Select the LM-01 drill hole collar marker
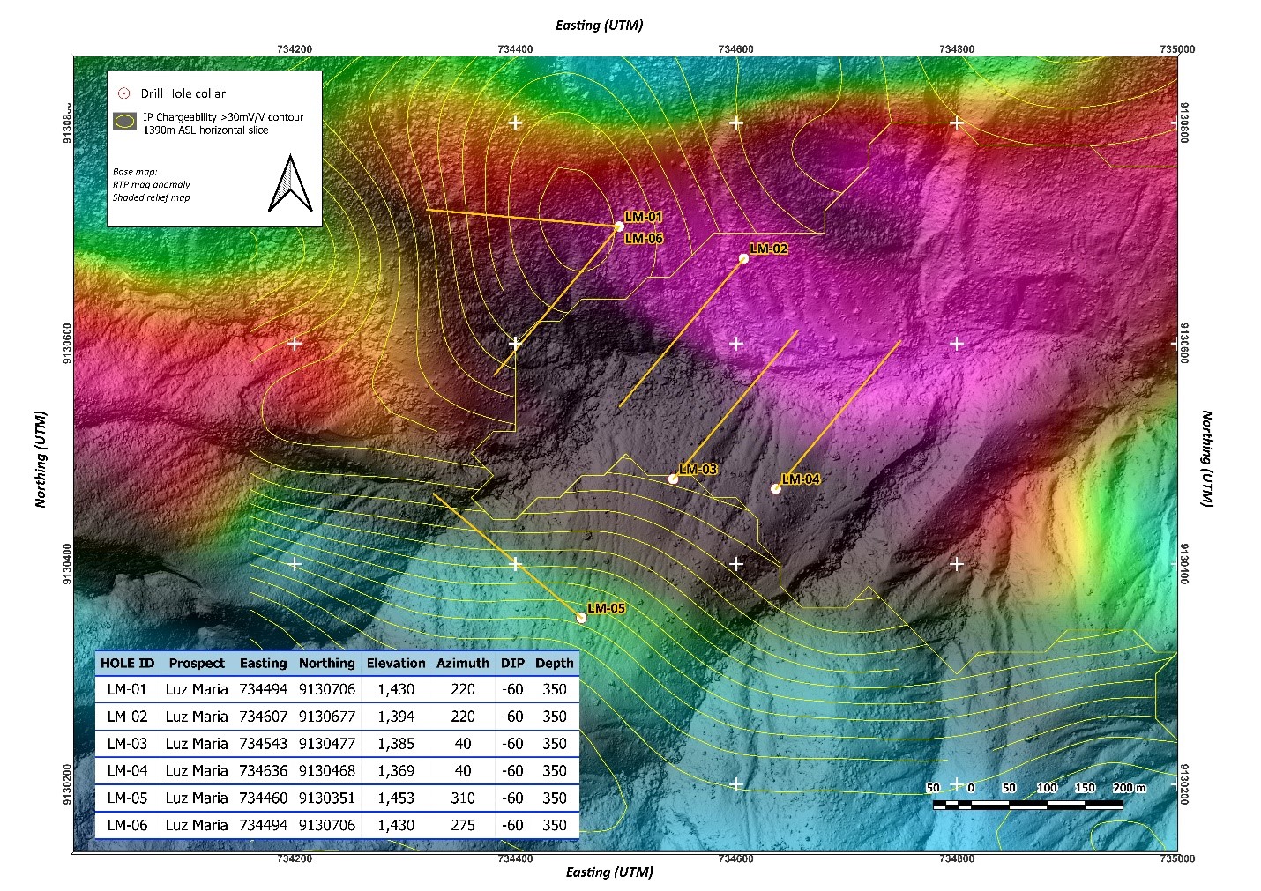 [x=620, y=228]
